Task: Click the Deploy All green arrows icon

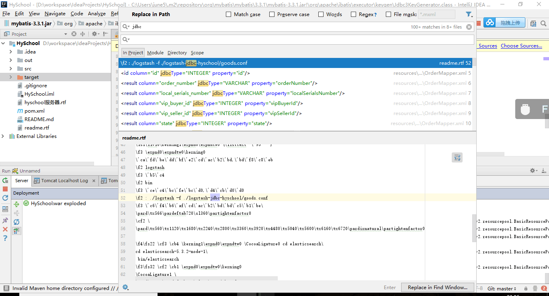Action: click(x=16, y=205)
